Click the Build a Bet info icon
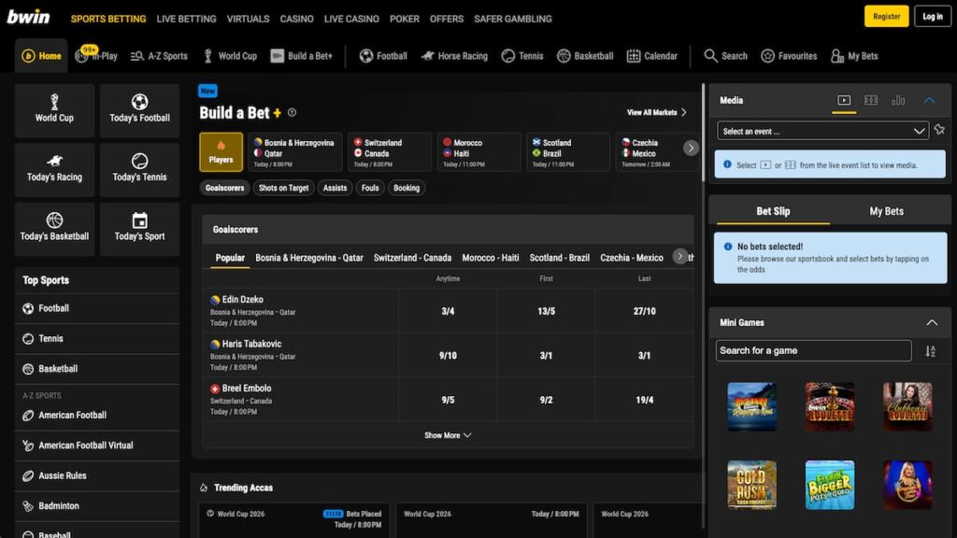 (x=292, y=112)
